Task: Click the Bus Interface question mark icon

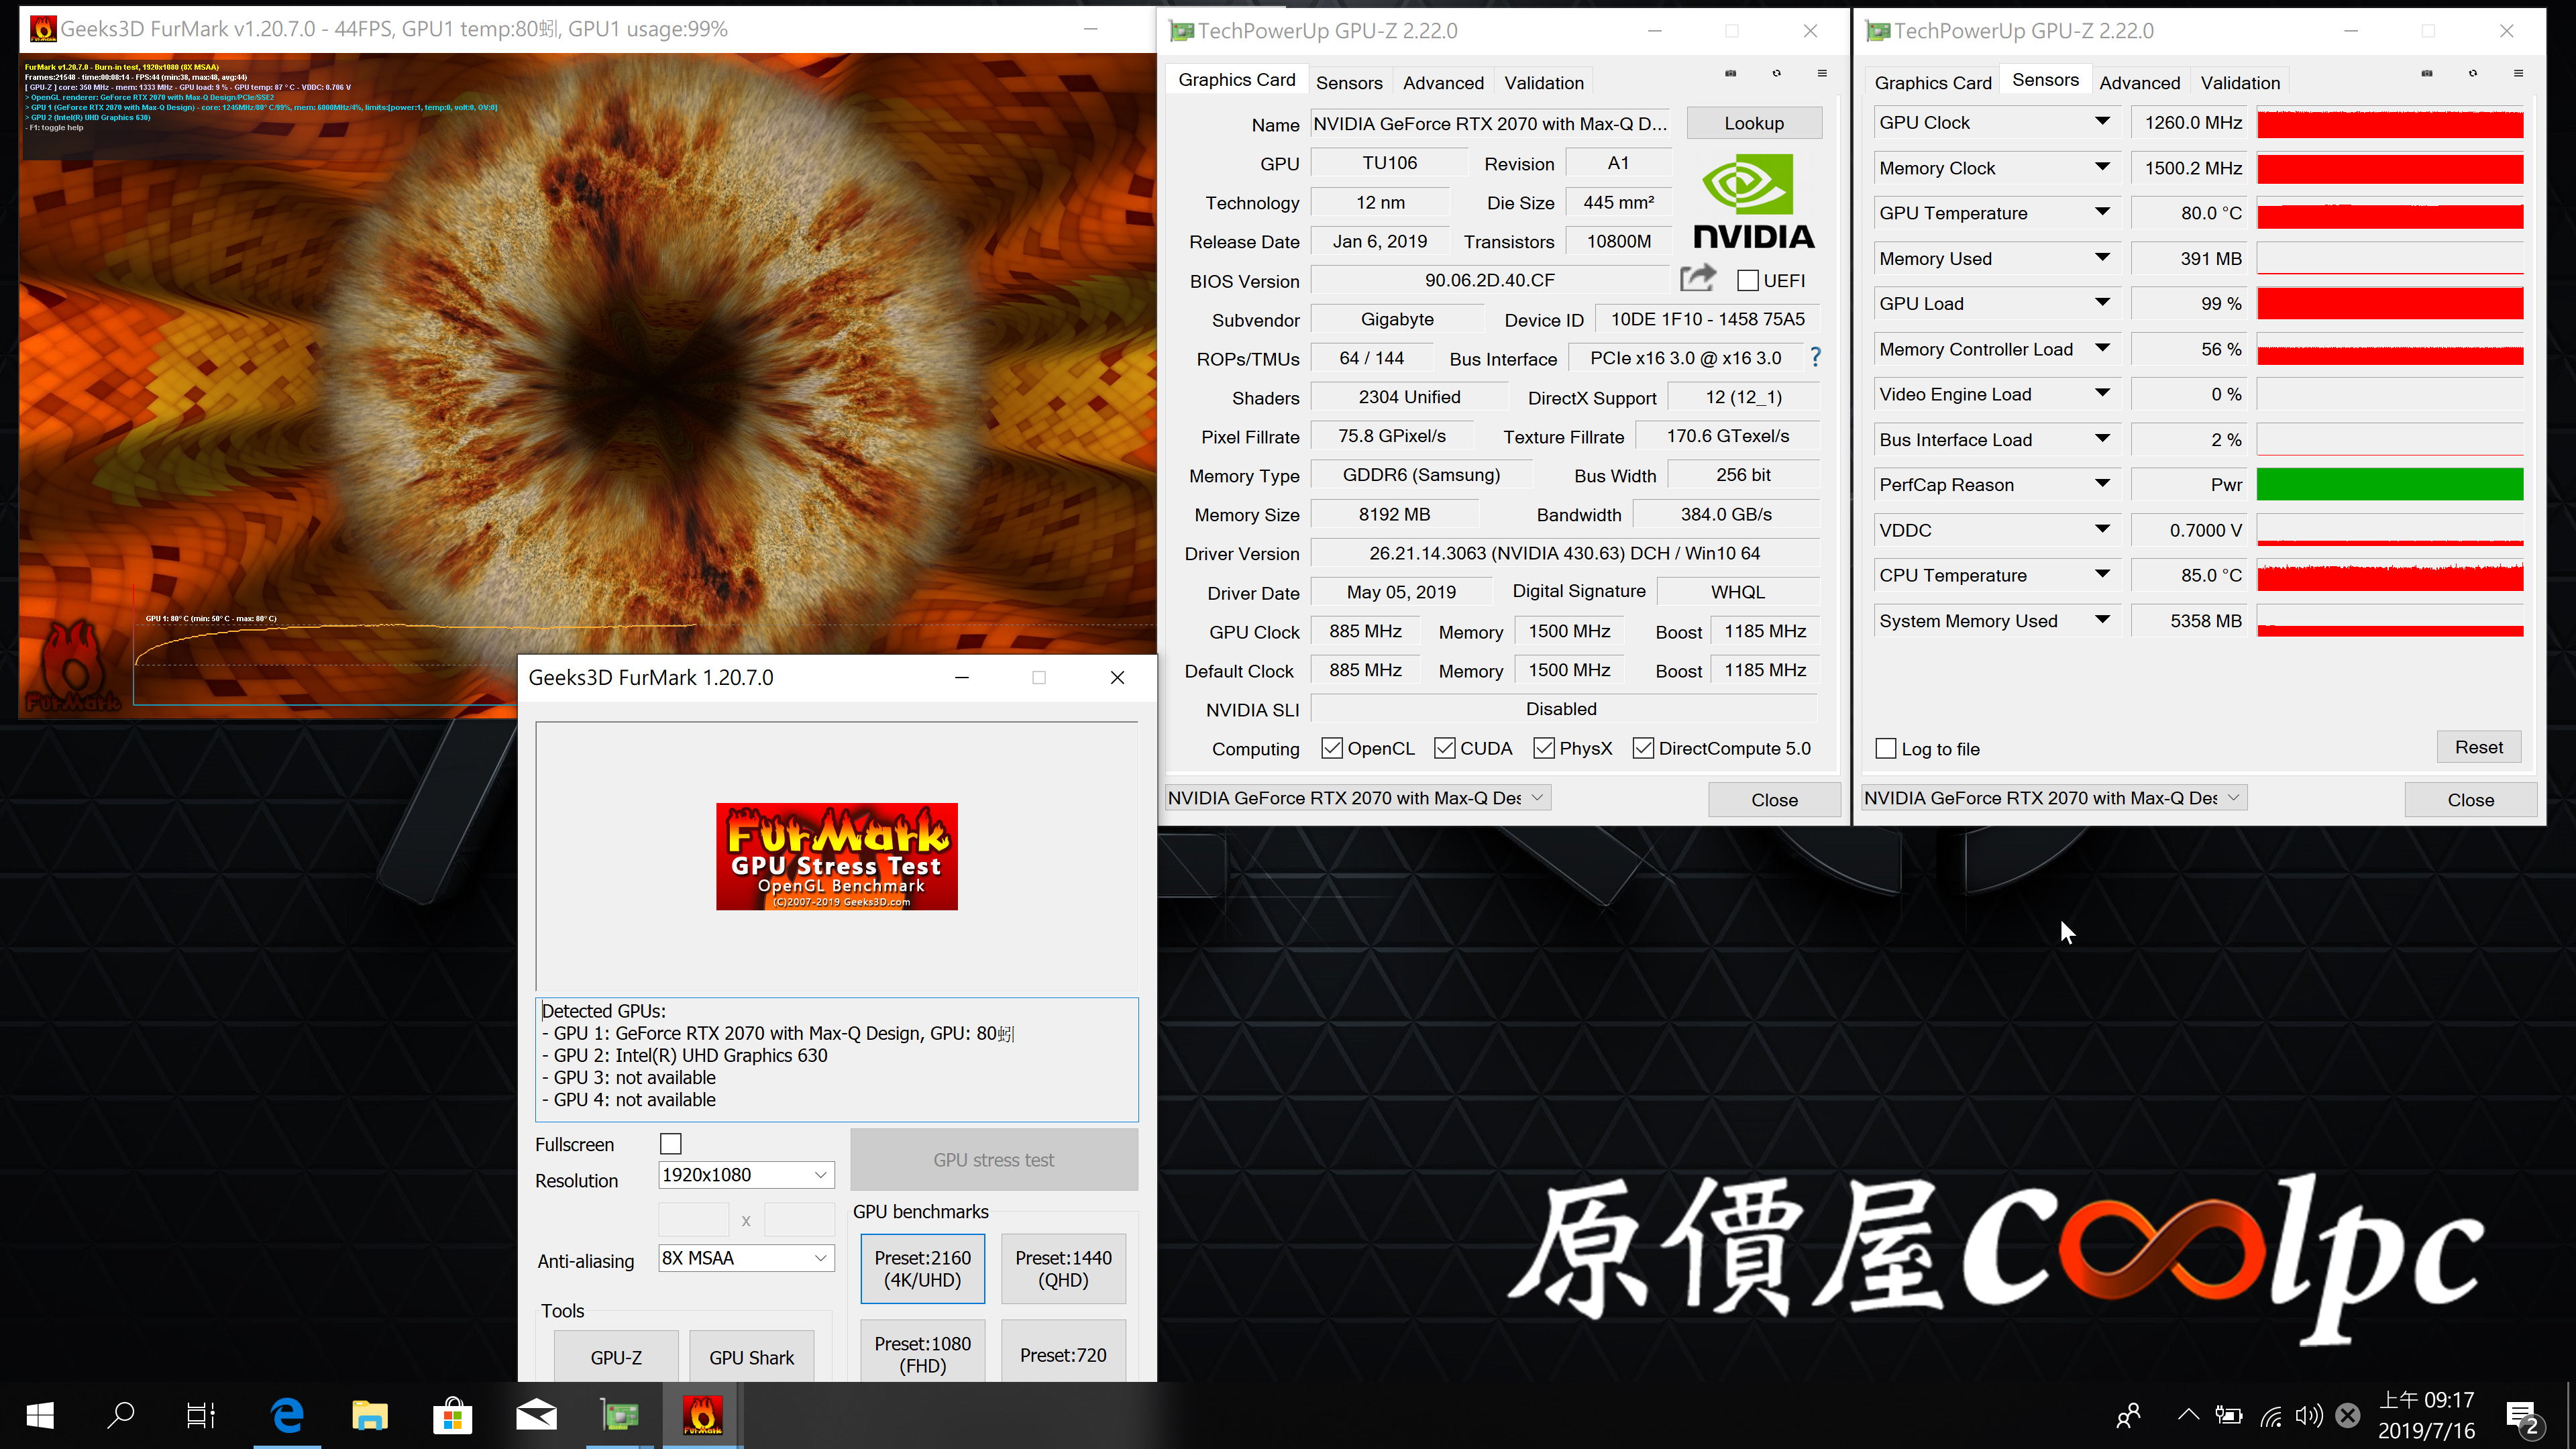Action: (1815, 357)
